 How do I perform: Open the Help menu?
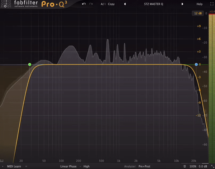tap(199, 4)
